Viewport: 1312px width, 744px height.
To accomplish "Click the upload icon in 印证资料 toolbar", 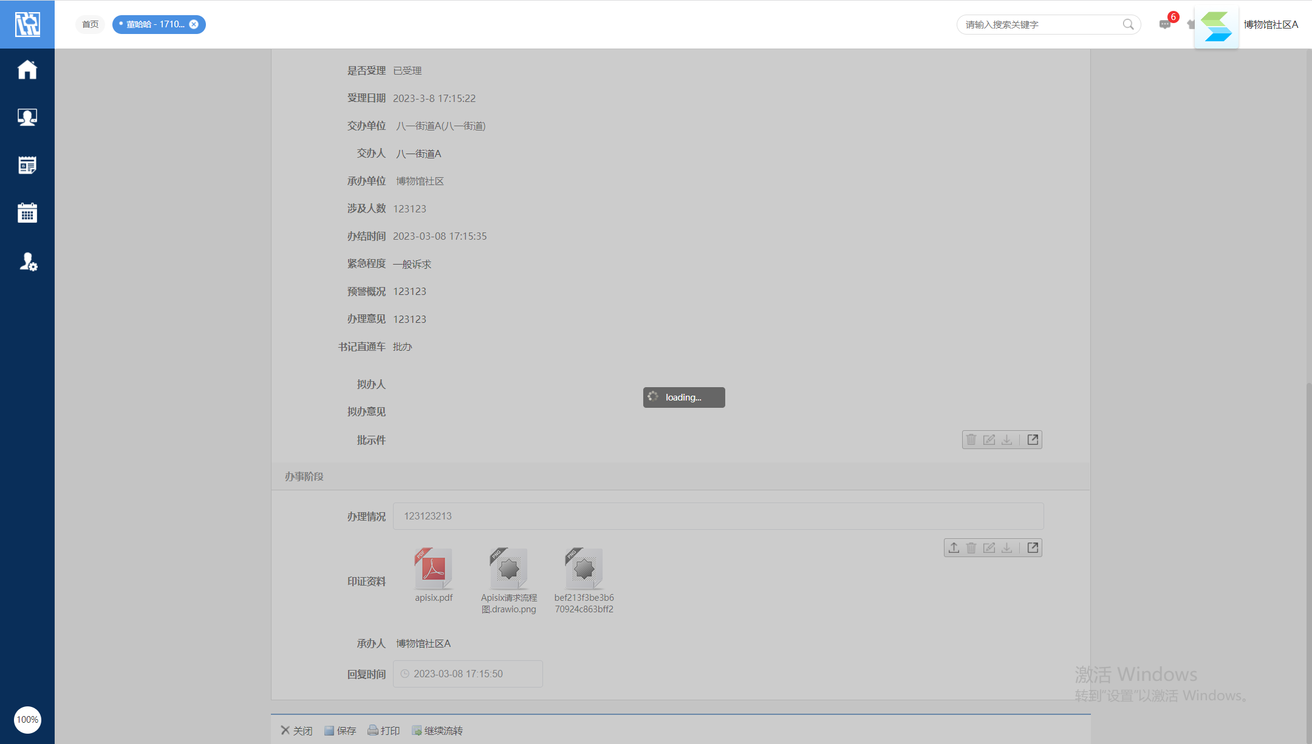I will tap(954, 548).
